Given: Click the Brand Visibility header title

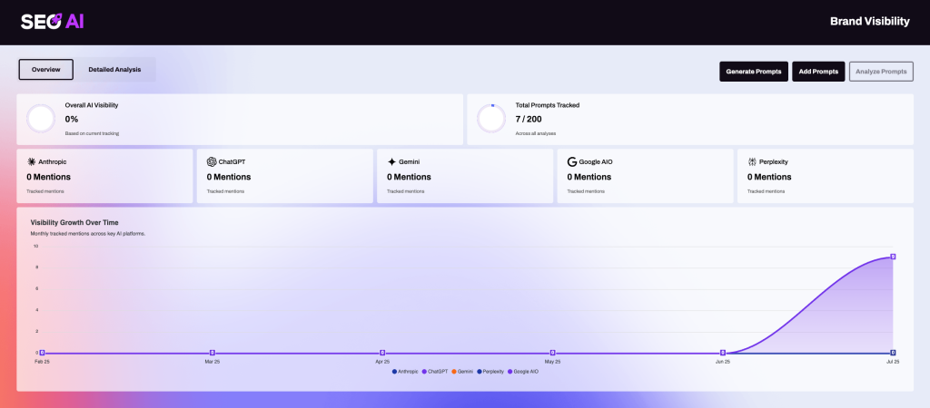Looking at the screenshot, I should point(869,22).
